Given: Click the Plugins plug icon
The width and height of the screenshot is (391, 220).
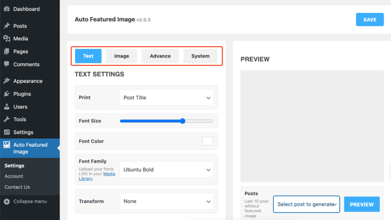Looking at the screenshot, I should pos(7,94).
